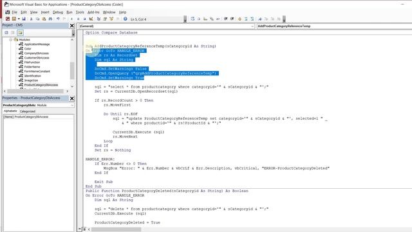Image resolution: width=412 pixels, height=232 pixels.
Task: Switch to the Alphabetic properties tab
Action: tap(10, 111)
